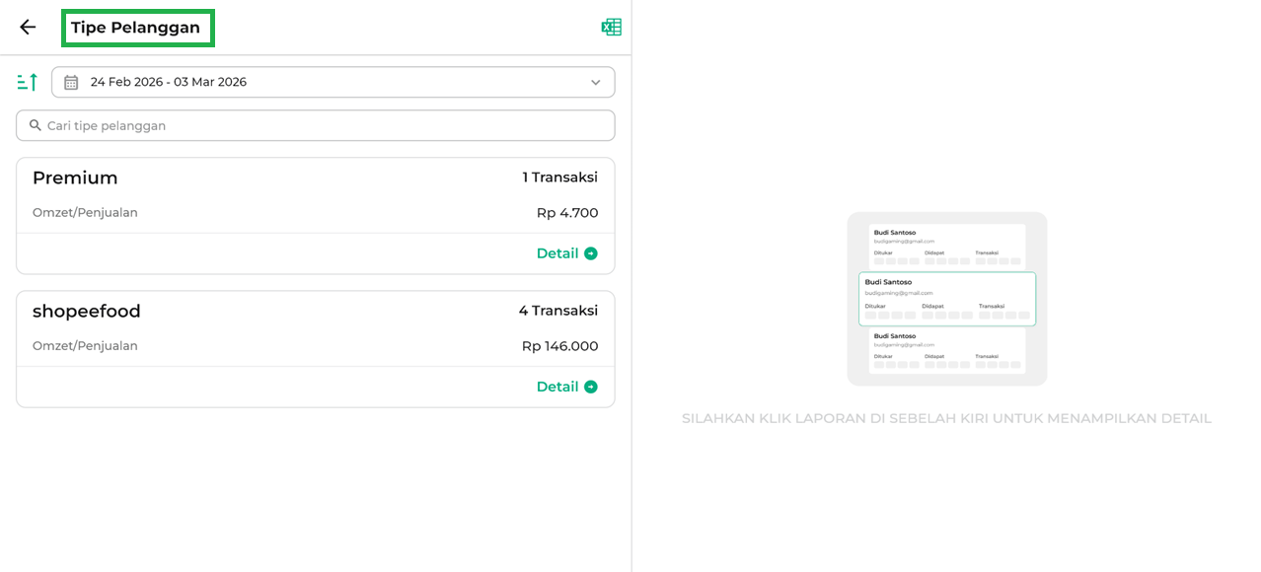Click the Tipe Pelanggan page title

(136, 28)
